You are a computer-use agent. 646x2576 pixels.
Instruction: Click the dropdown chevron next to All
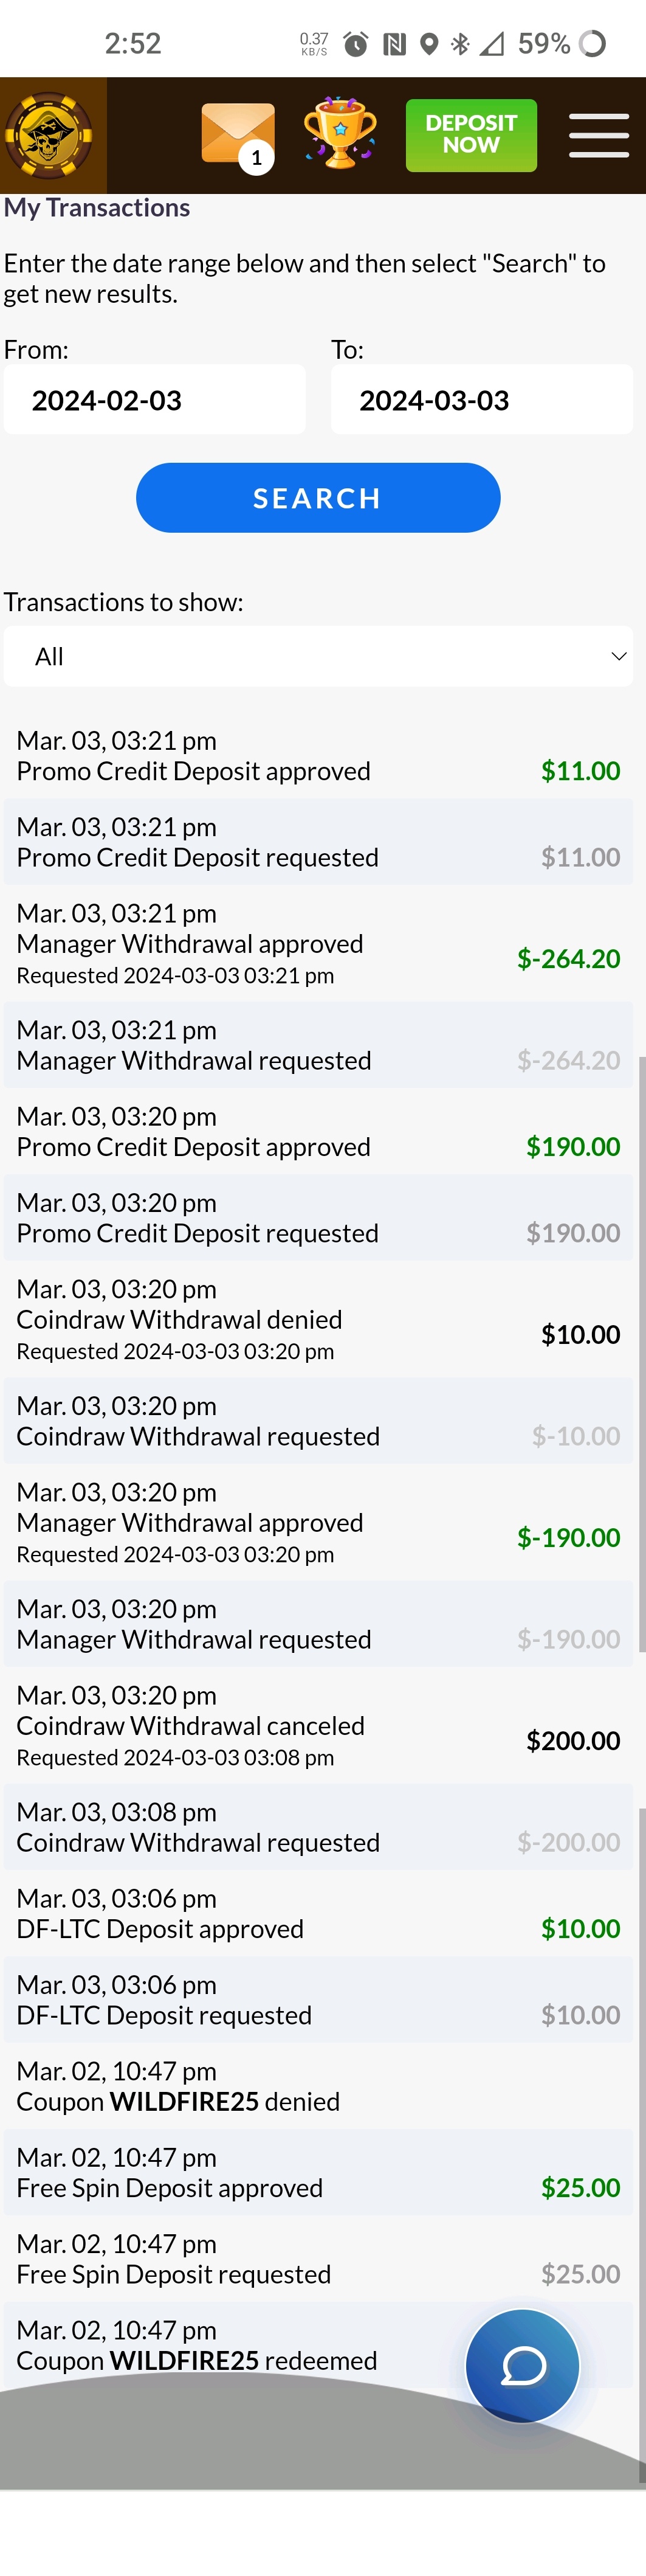pos(618,657)
